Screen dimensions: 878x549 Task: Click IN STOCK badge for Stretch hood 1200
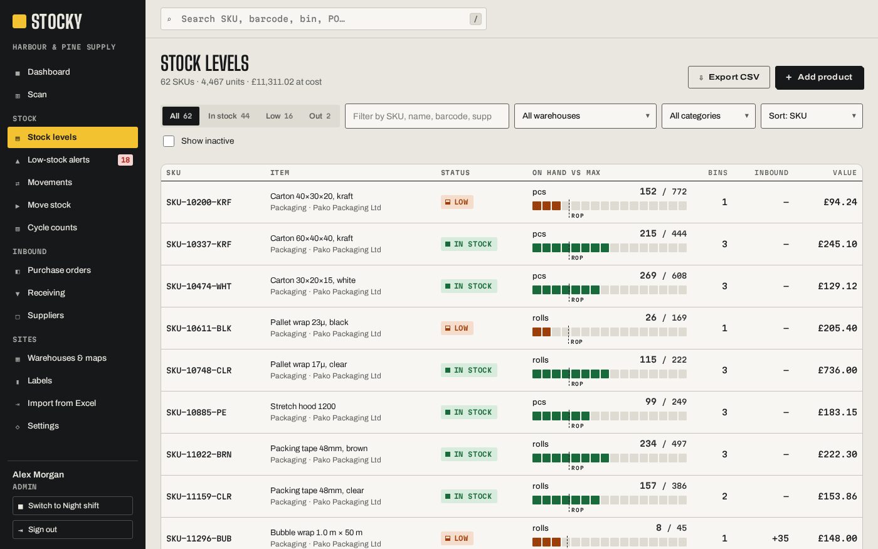[x=469, y=412]
